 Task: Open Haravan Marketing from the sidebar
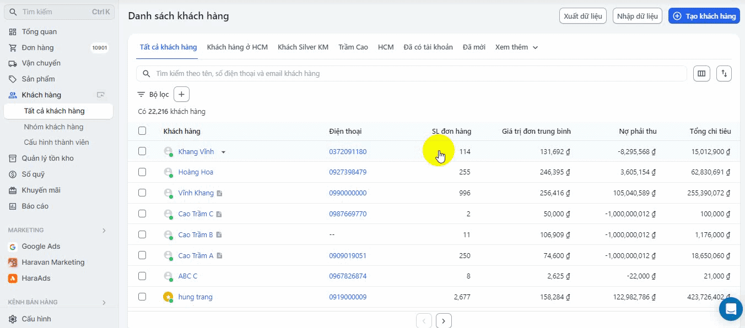pos(53,263)
